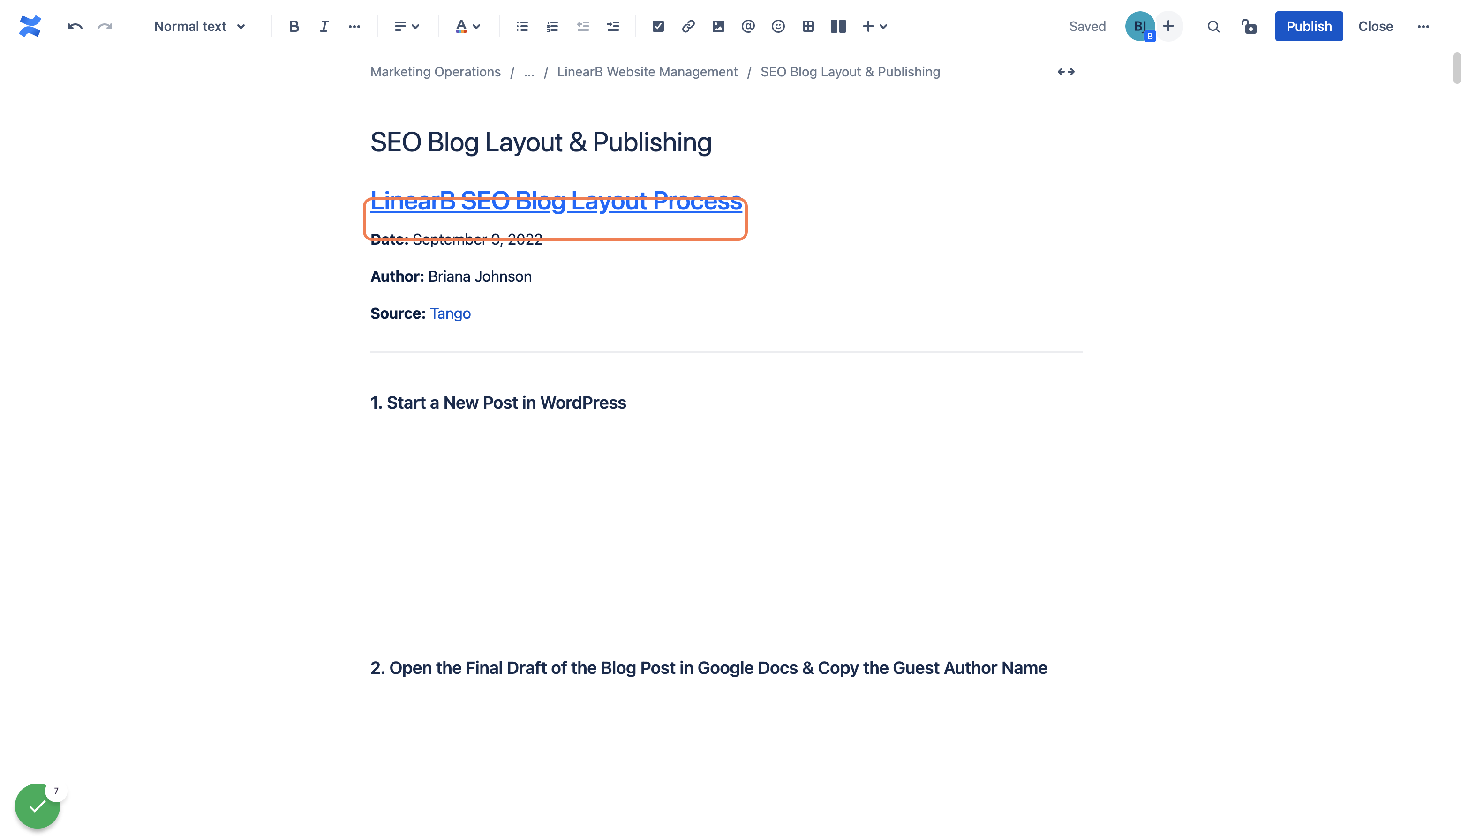
Task: Open more formatting options
Action: (x=354, y=26)
